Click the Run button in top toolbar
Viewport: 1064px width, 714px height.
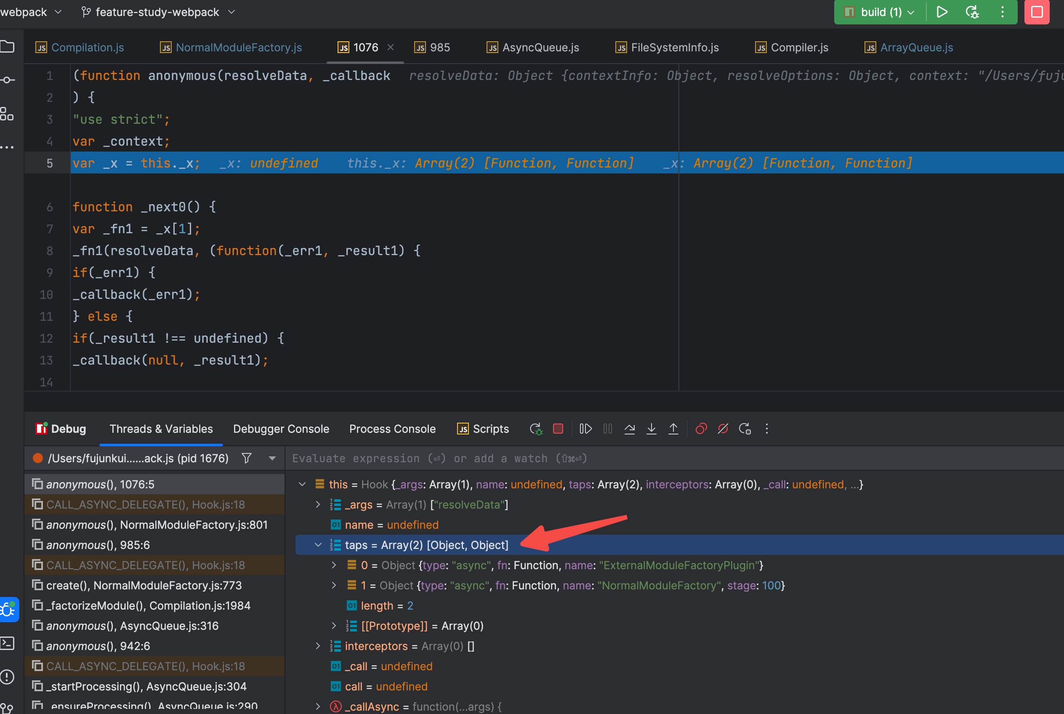942,12
